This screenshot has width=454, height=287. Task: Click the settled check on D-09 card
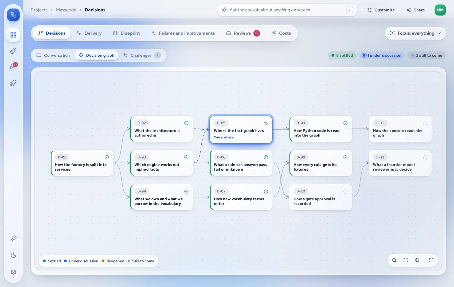(x=345, y=123)
